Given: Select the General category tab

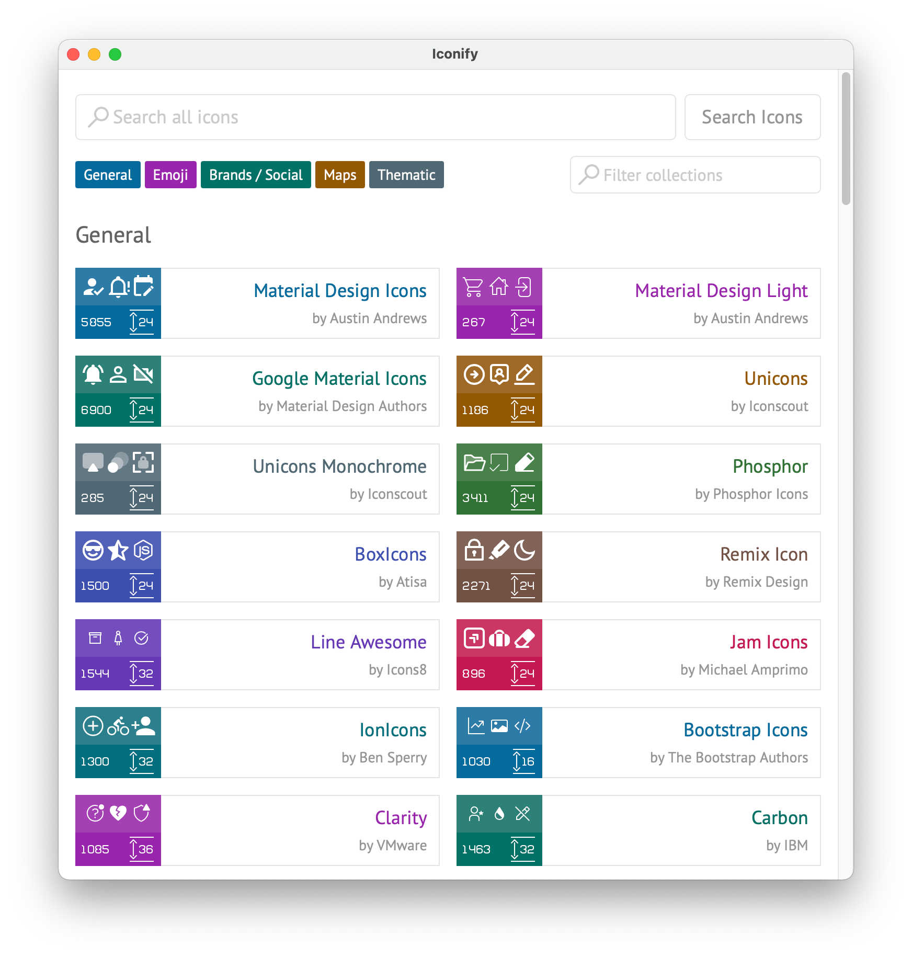Looking at the screenshot, I should [x=108, y=175].
